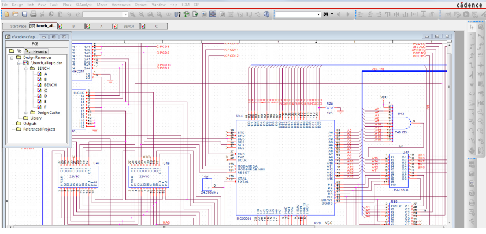Click the binoculars Find icon
Screen dimensions: 486x234
[x=326, y=14]
